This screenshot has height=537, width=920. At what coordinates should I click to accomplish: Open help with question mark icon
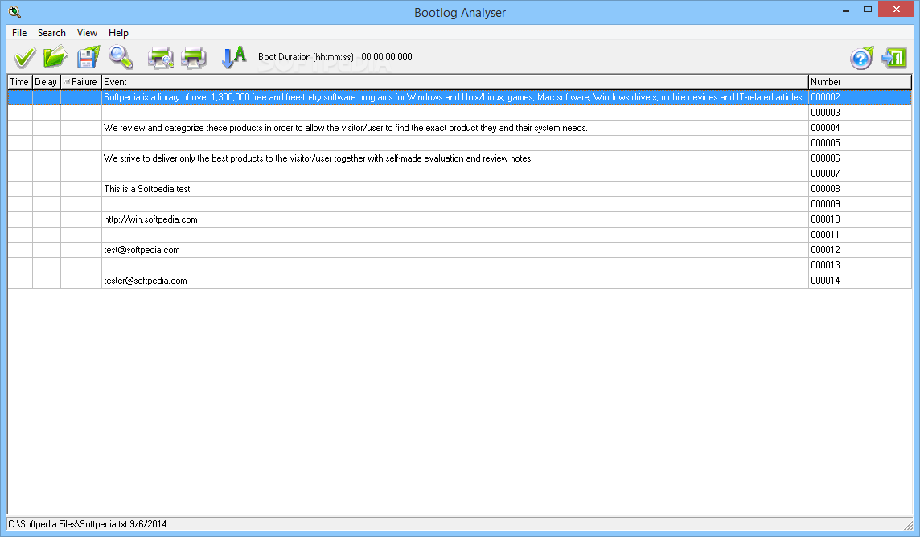click(862, 58)
